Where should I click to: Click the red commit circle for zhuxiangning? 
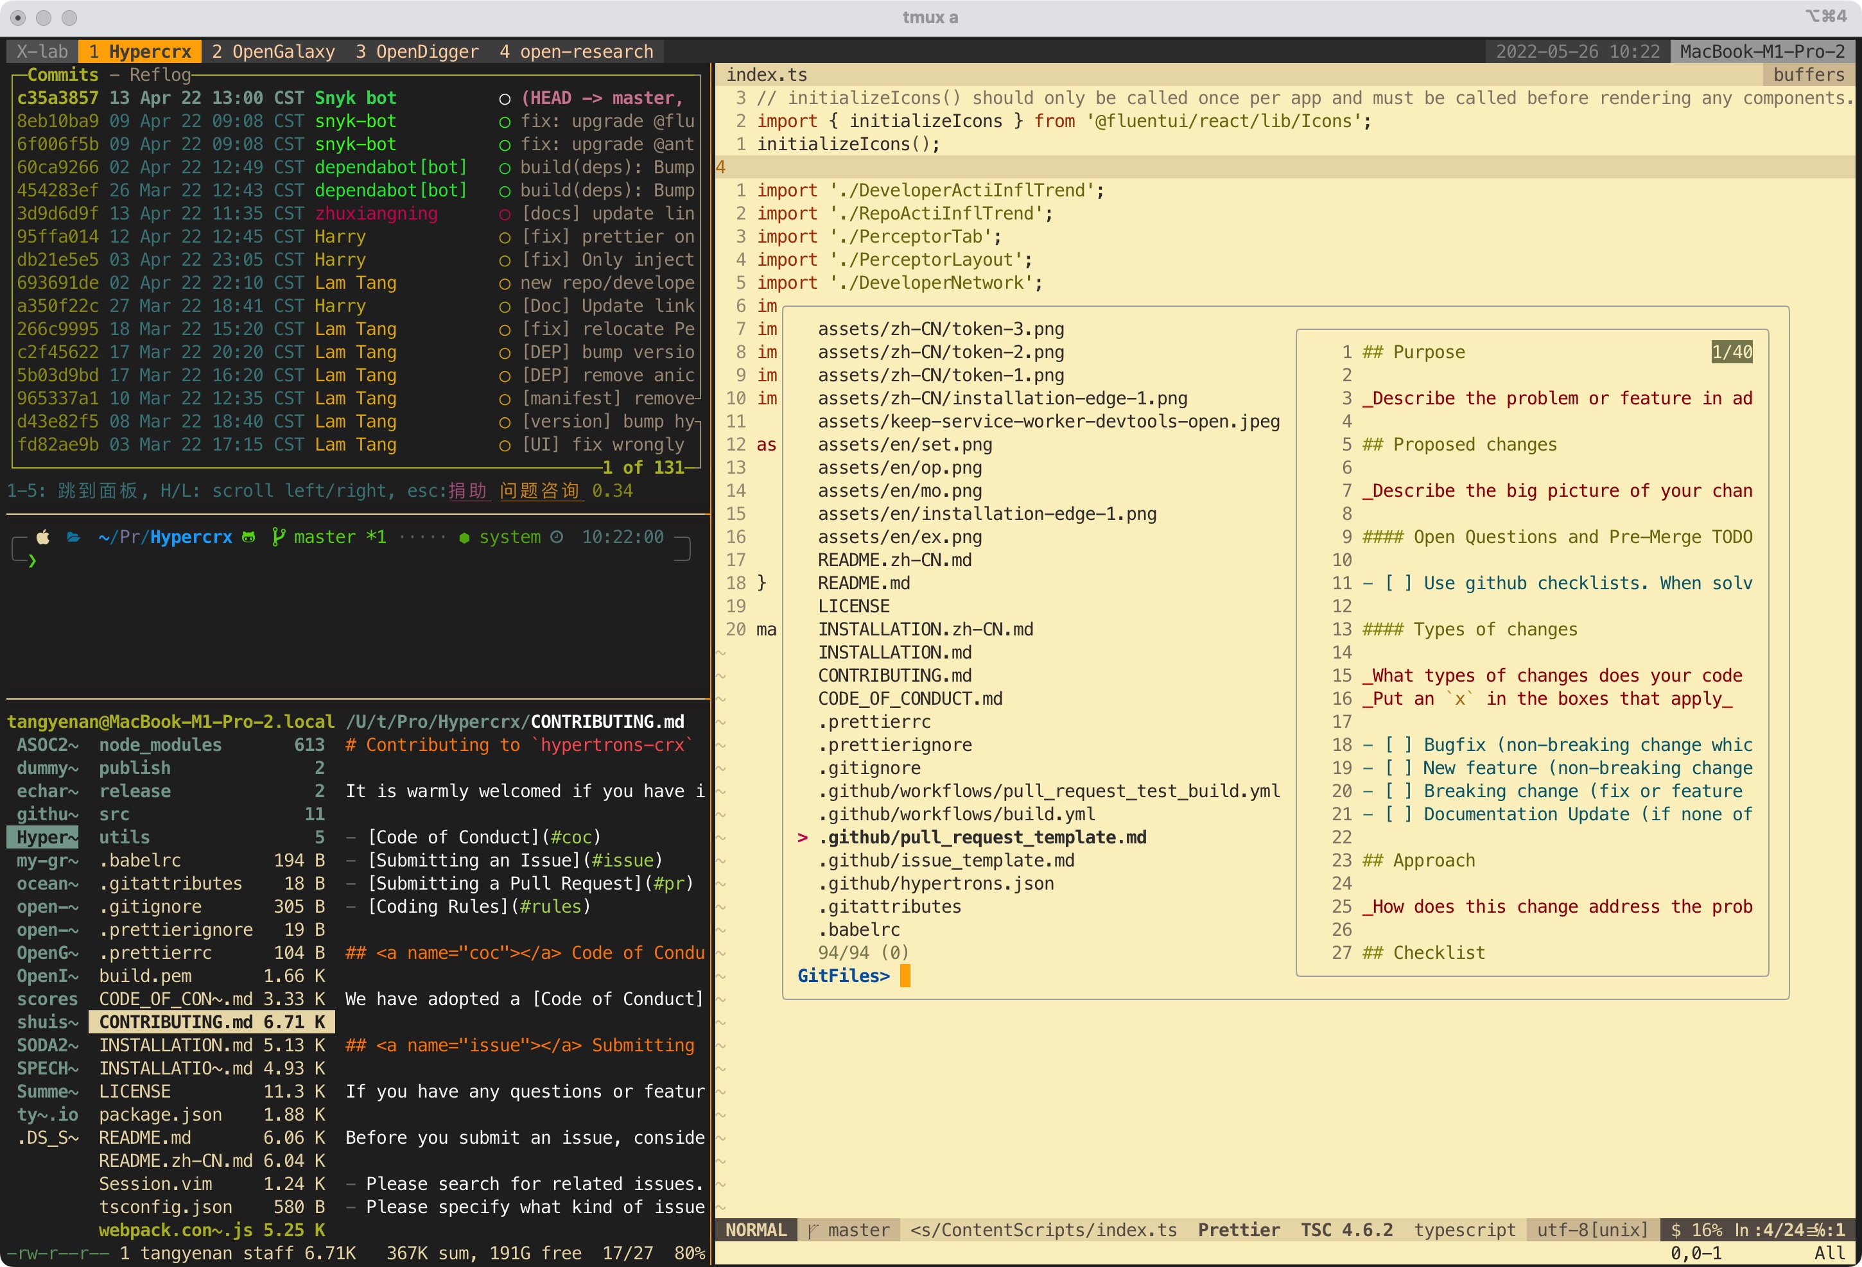pos(505,214)
